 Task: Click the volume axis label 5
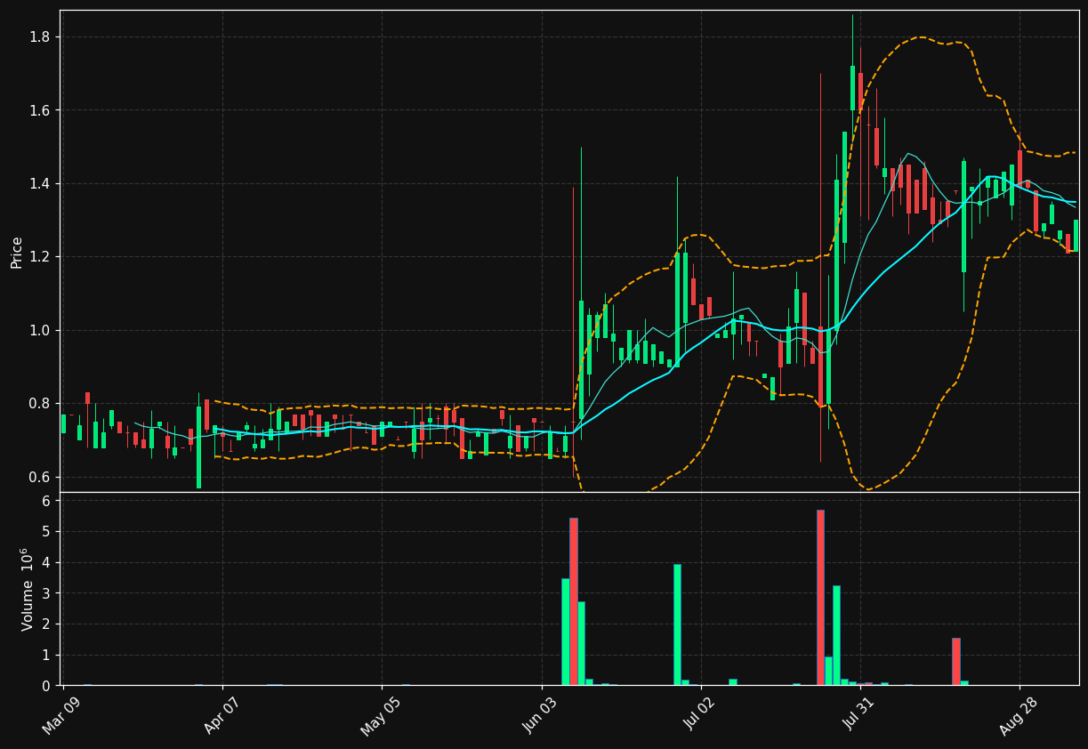(x=48, y=532)
